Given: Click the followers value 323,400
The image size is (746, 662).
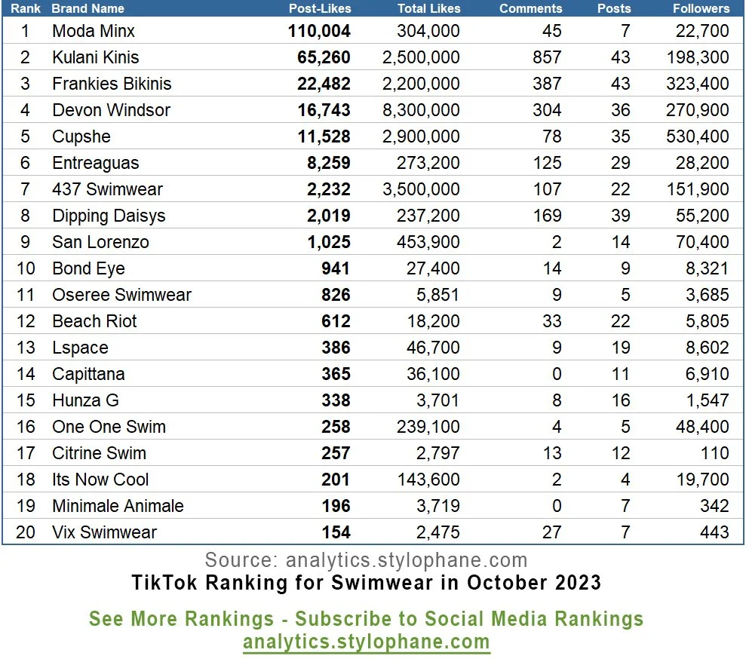Looking at the screenshot, I should click(698, 84).
